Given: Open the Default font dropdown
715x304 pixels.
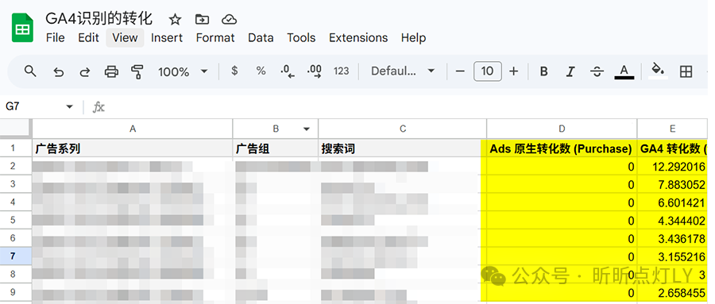Looking at the screenshot, I should pyautogui.click(x=403, y=71).
